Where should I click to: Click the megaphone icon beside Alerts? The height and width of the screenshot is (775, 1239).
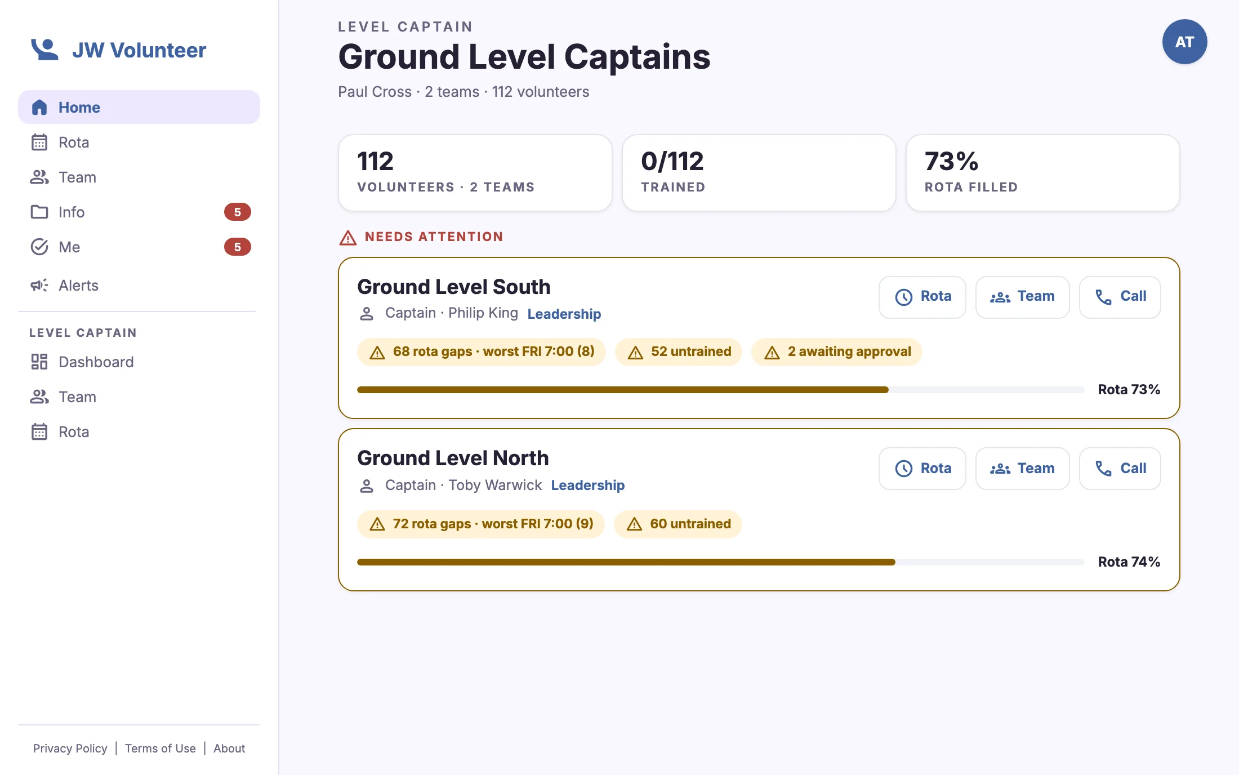tap(39, 285)
